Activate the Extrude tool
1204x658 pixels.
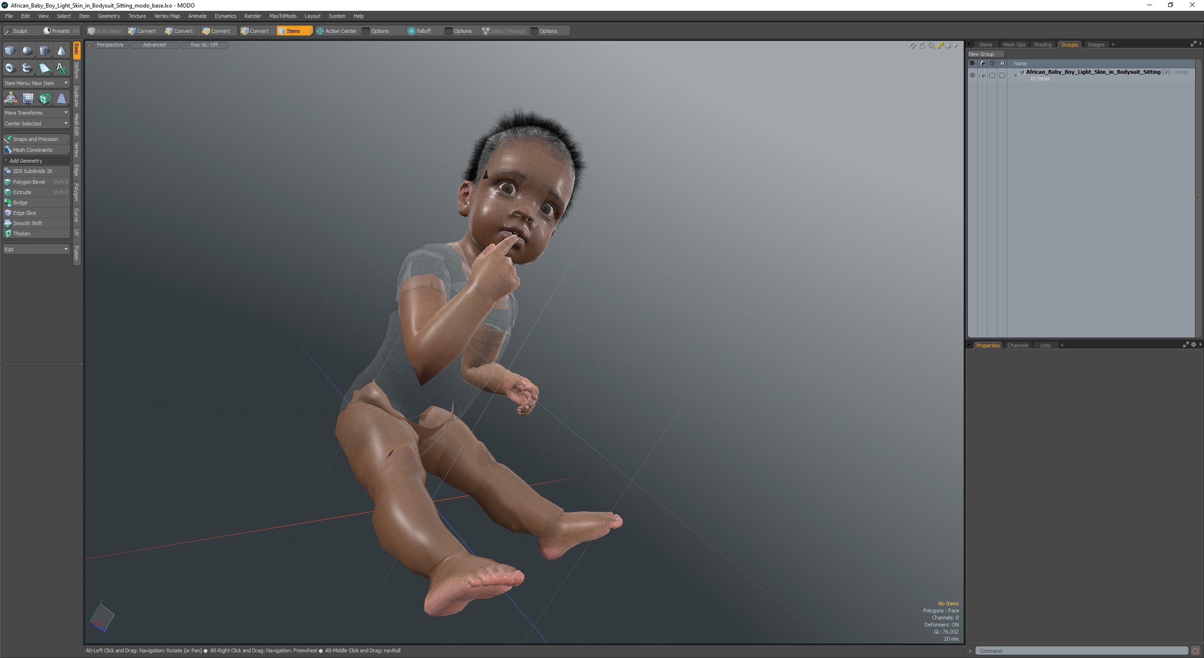click(36, 192)
